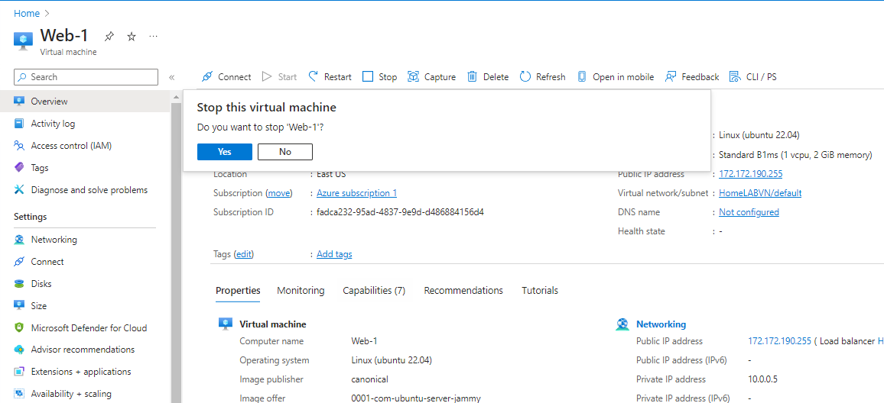Click the Web-1 virtual machine header icon
The image size is (884, 403).
click(23, 41)
